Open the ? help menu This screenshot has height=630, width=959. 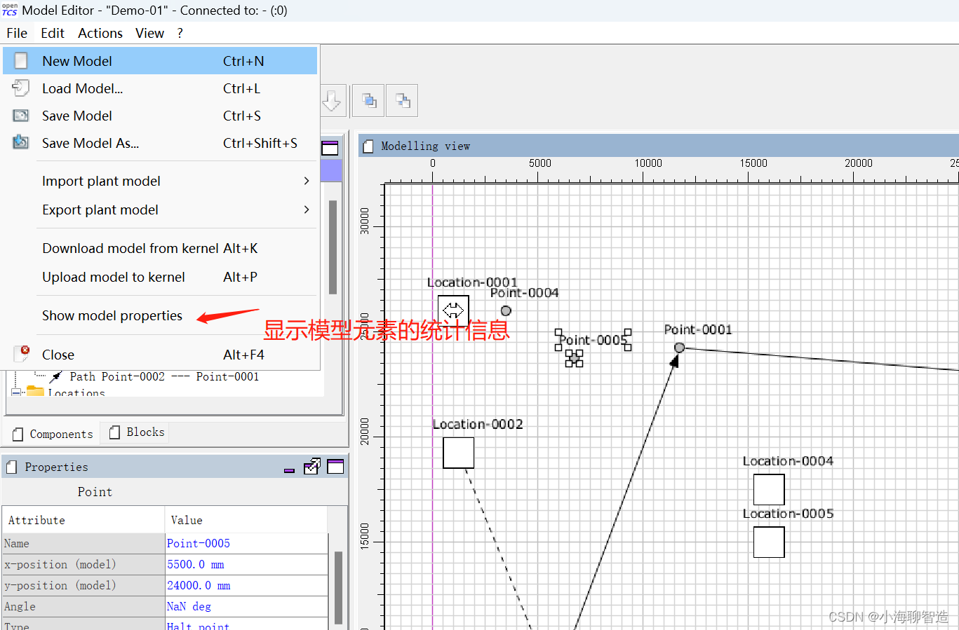coord(180,33)
